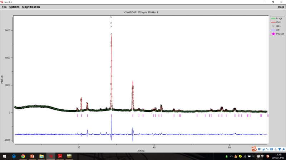Show hidden system tray icons
The height and width of the screenshot is (160, 286).
coord(231,156)
